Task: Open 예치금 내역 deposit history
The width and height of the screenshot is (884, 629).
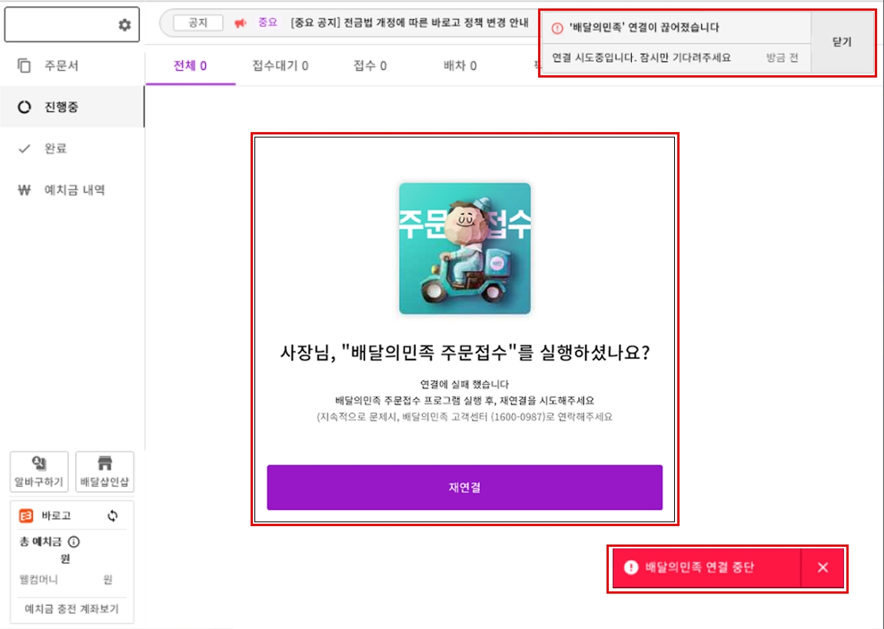Action: [x=74, y=190]
